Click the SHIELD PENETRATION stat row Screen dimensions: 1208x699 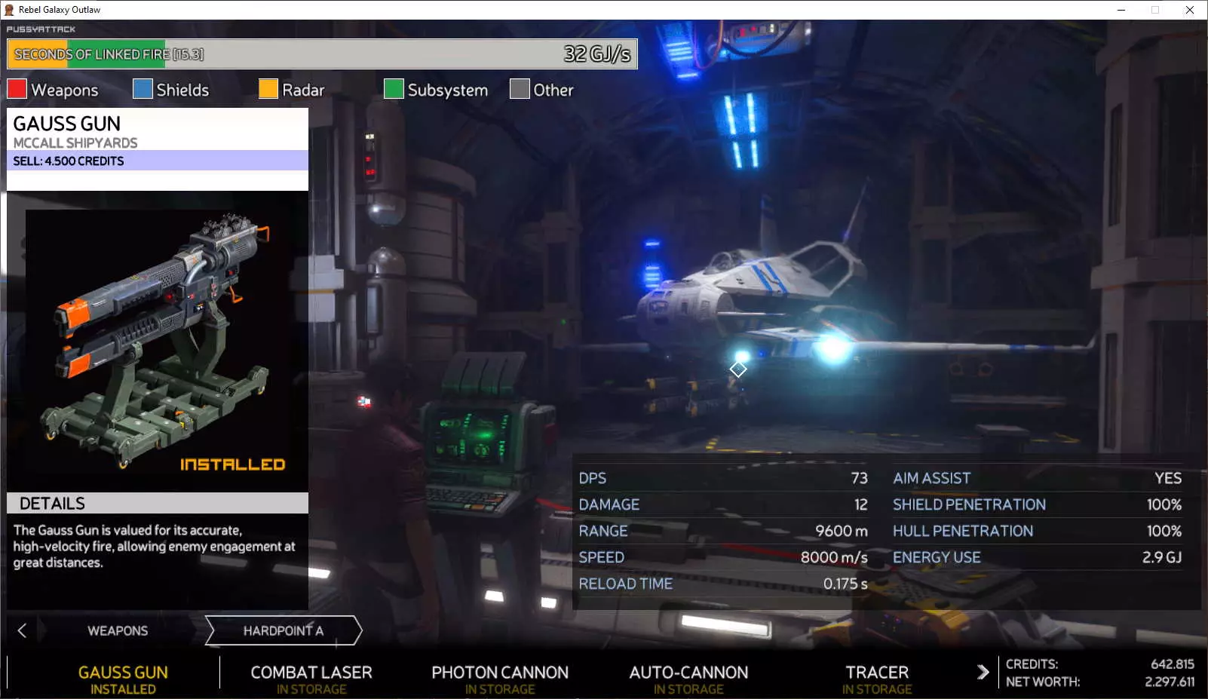click(1038, 504)
